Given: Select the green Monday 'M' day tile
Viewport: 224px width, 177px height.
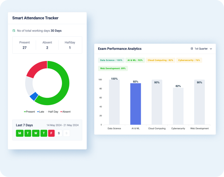Looking at the screenshot, I should tap(20, 133).
